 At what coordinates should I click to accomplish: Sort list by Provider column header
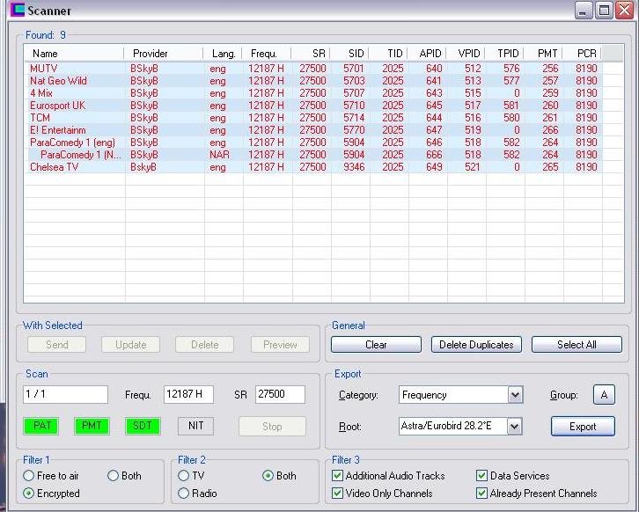[150, 54]
